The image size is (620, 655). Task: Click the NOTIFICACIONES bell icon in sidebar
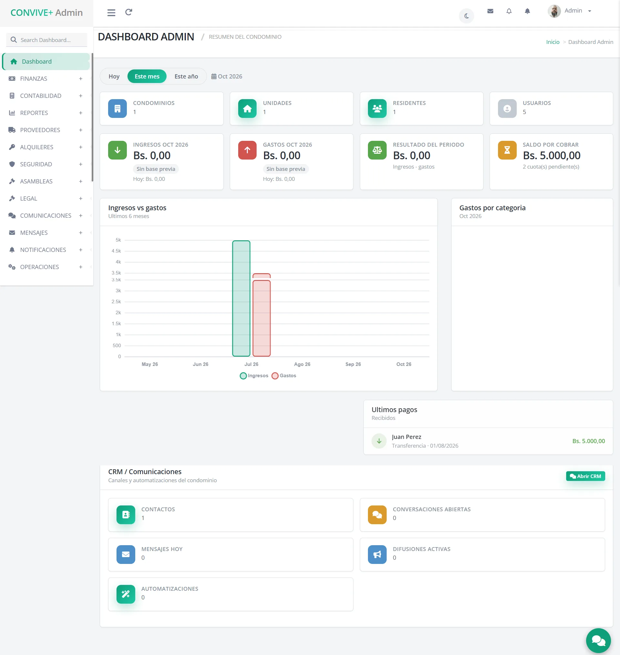pyautogui.click(x=12, y=250)
